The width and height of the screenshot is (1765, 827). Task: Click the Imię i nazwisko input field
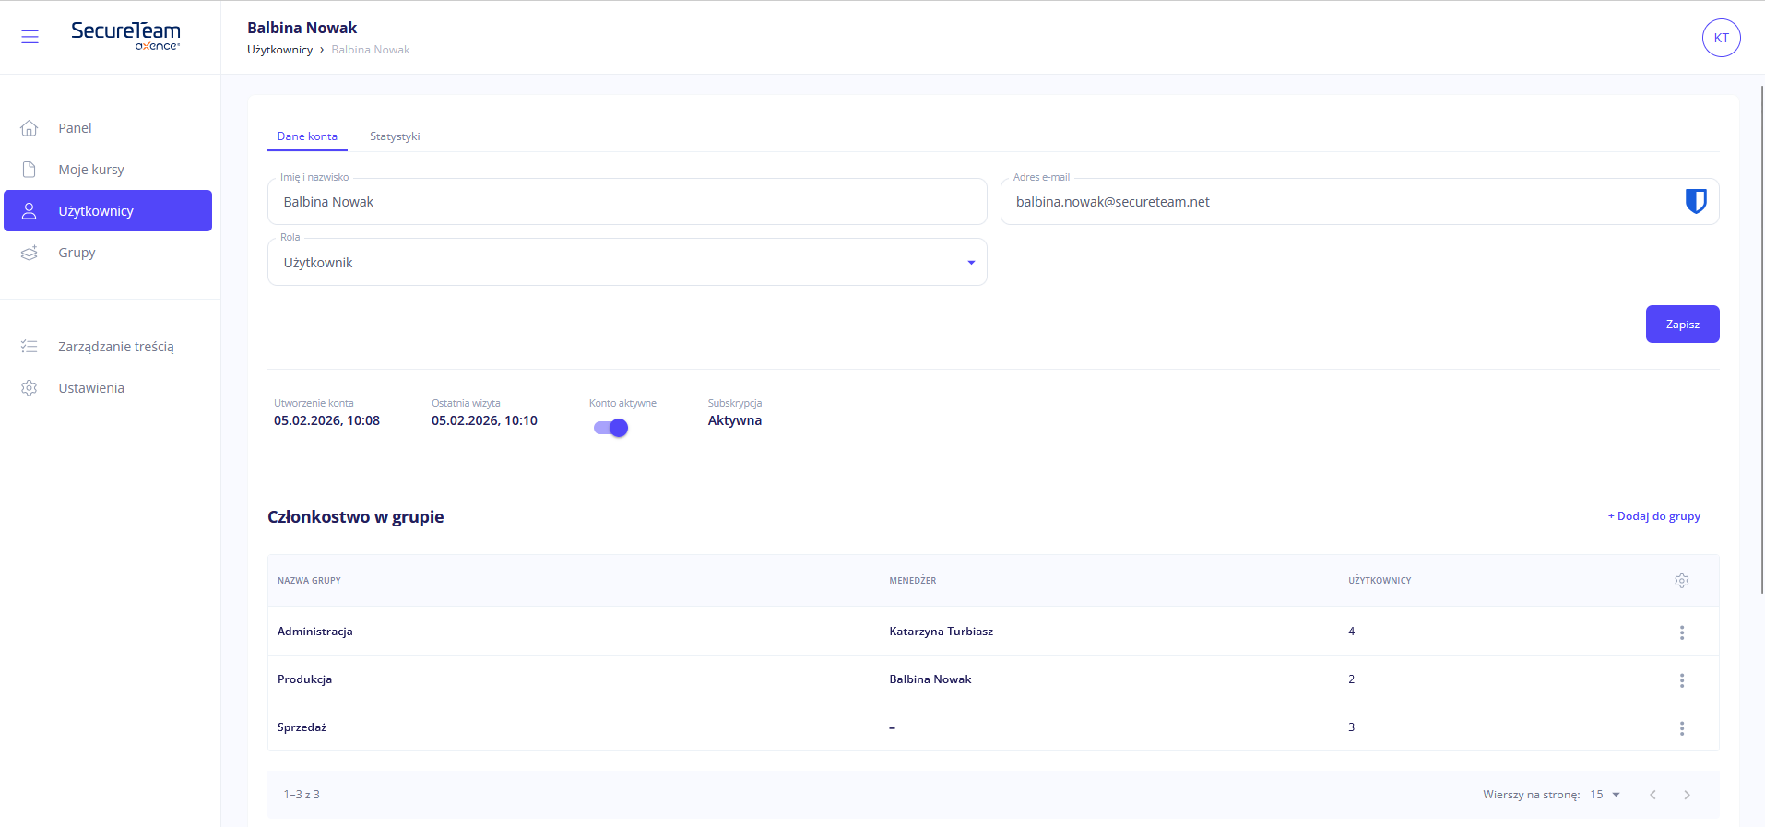click(x=627, y=202)
